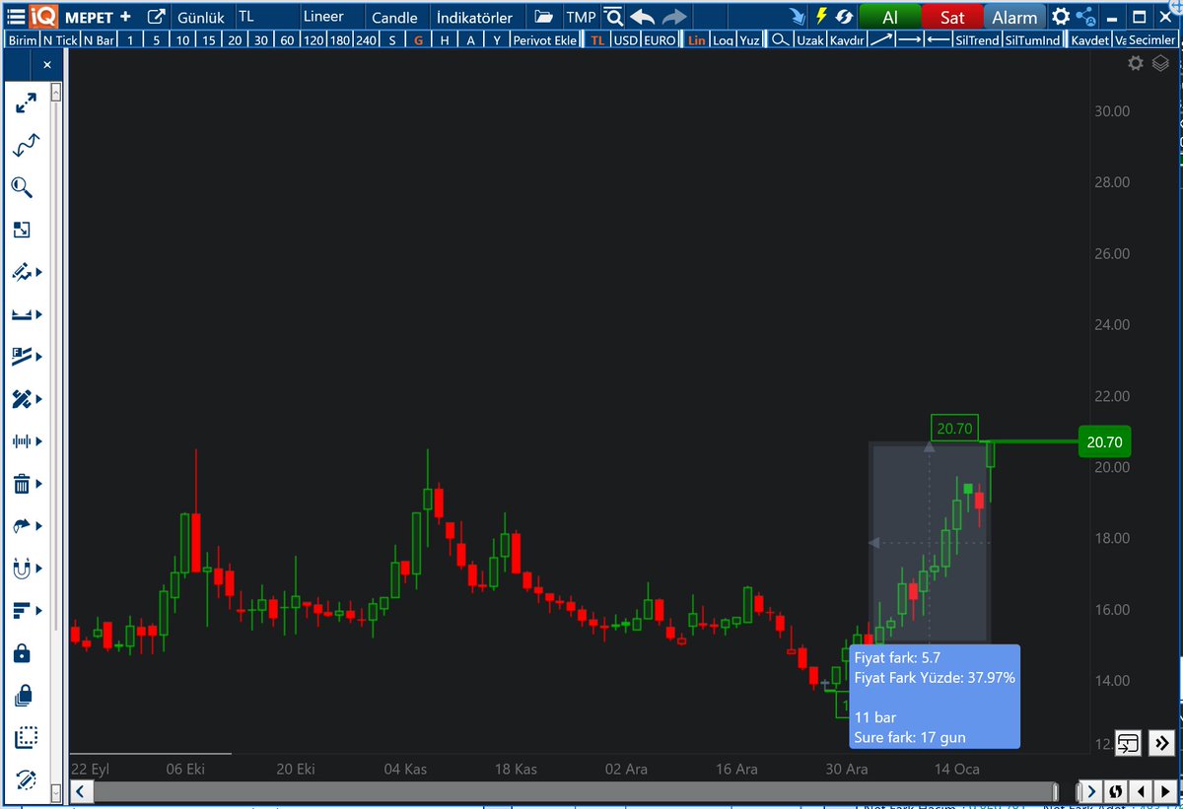The height and width of the screenshot is (809, 1183).
Task: Open the İndikatörler menu
Action: click(474, 17)
